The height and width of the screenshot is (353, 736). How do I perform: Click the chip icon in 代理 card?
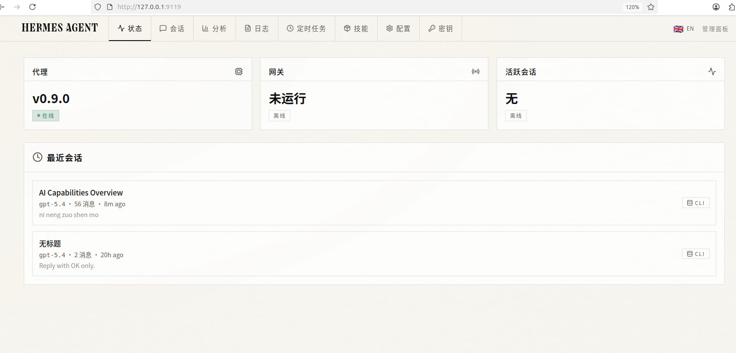(239, 72)
